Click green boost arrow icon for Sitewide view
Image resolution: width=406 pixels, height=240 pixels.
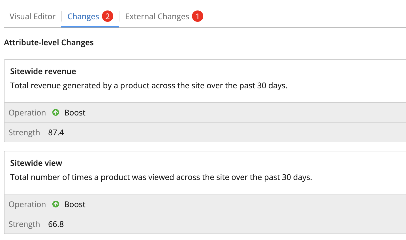point(56,204)
